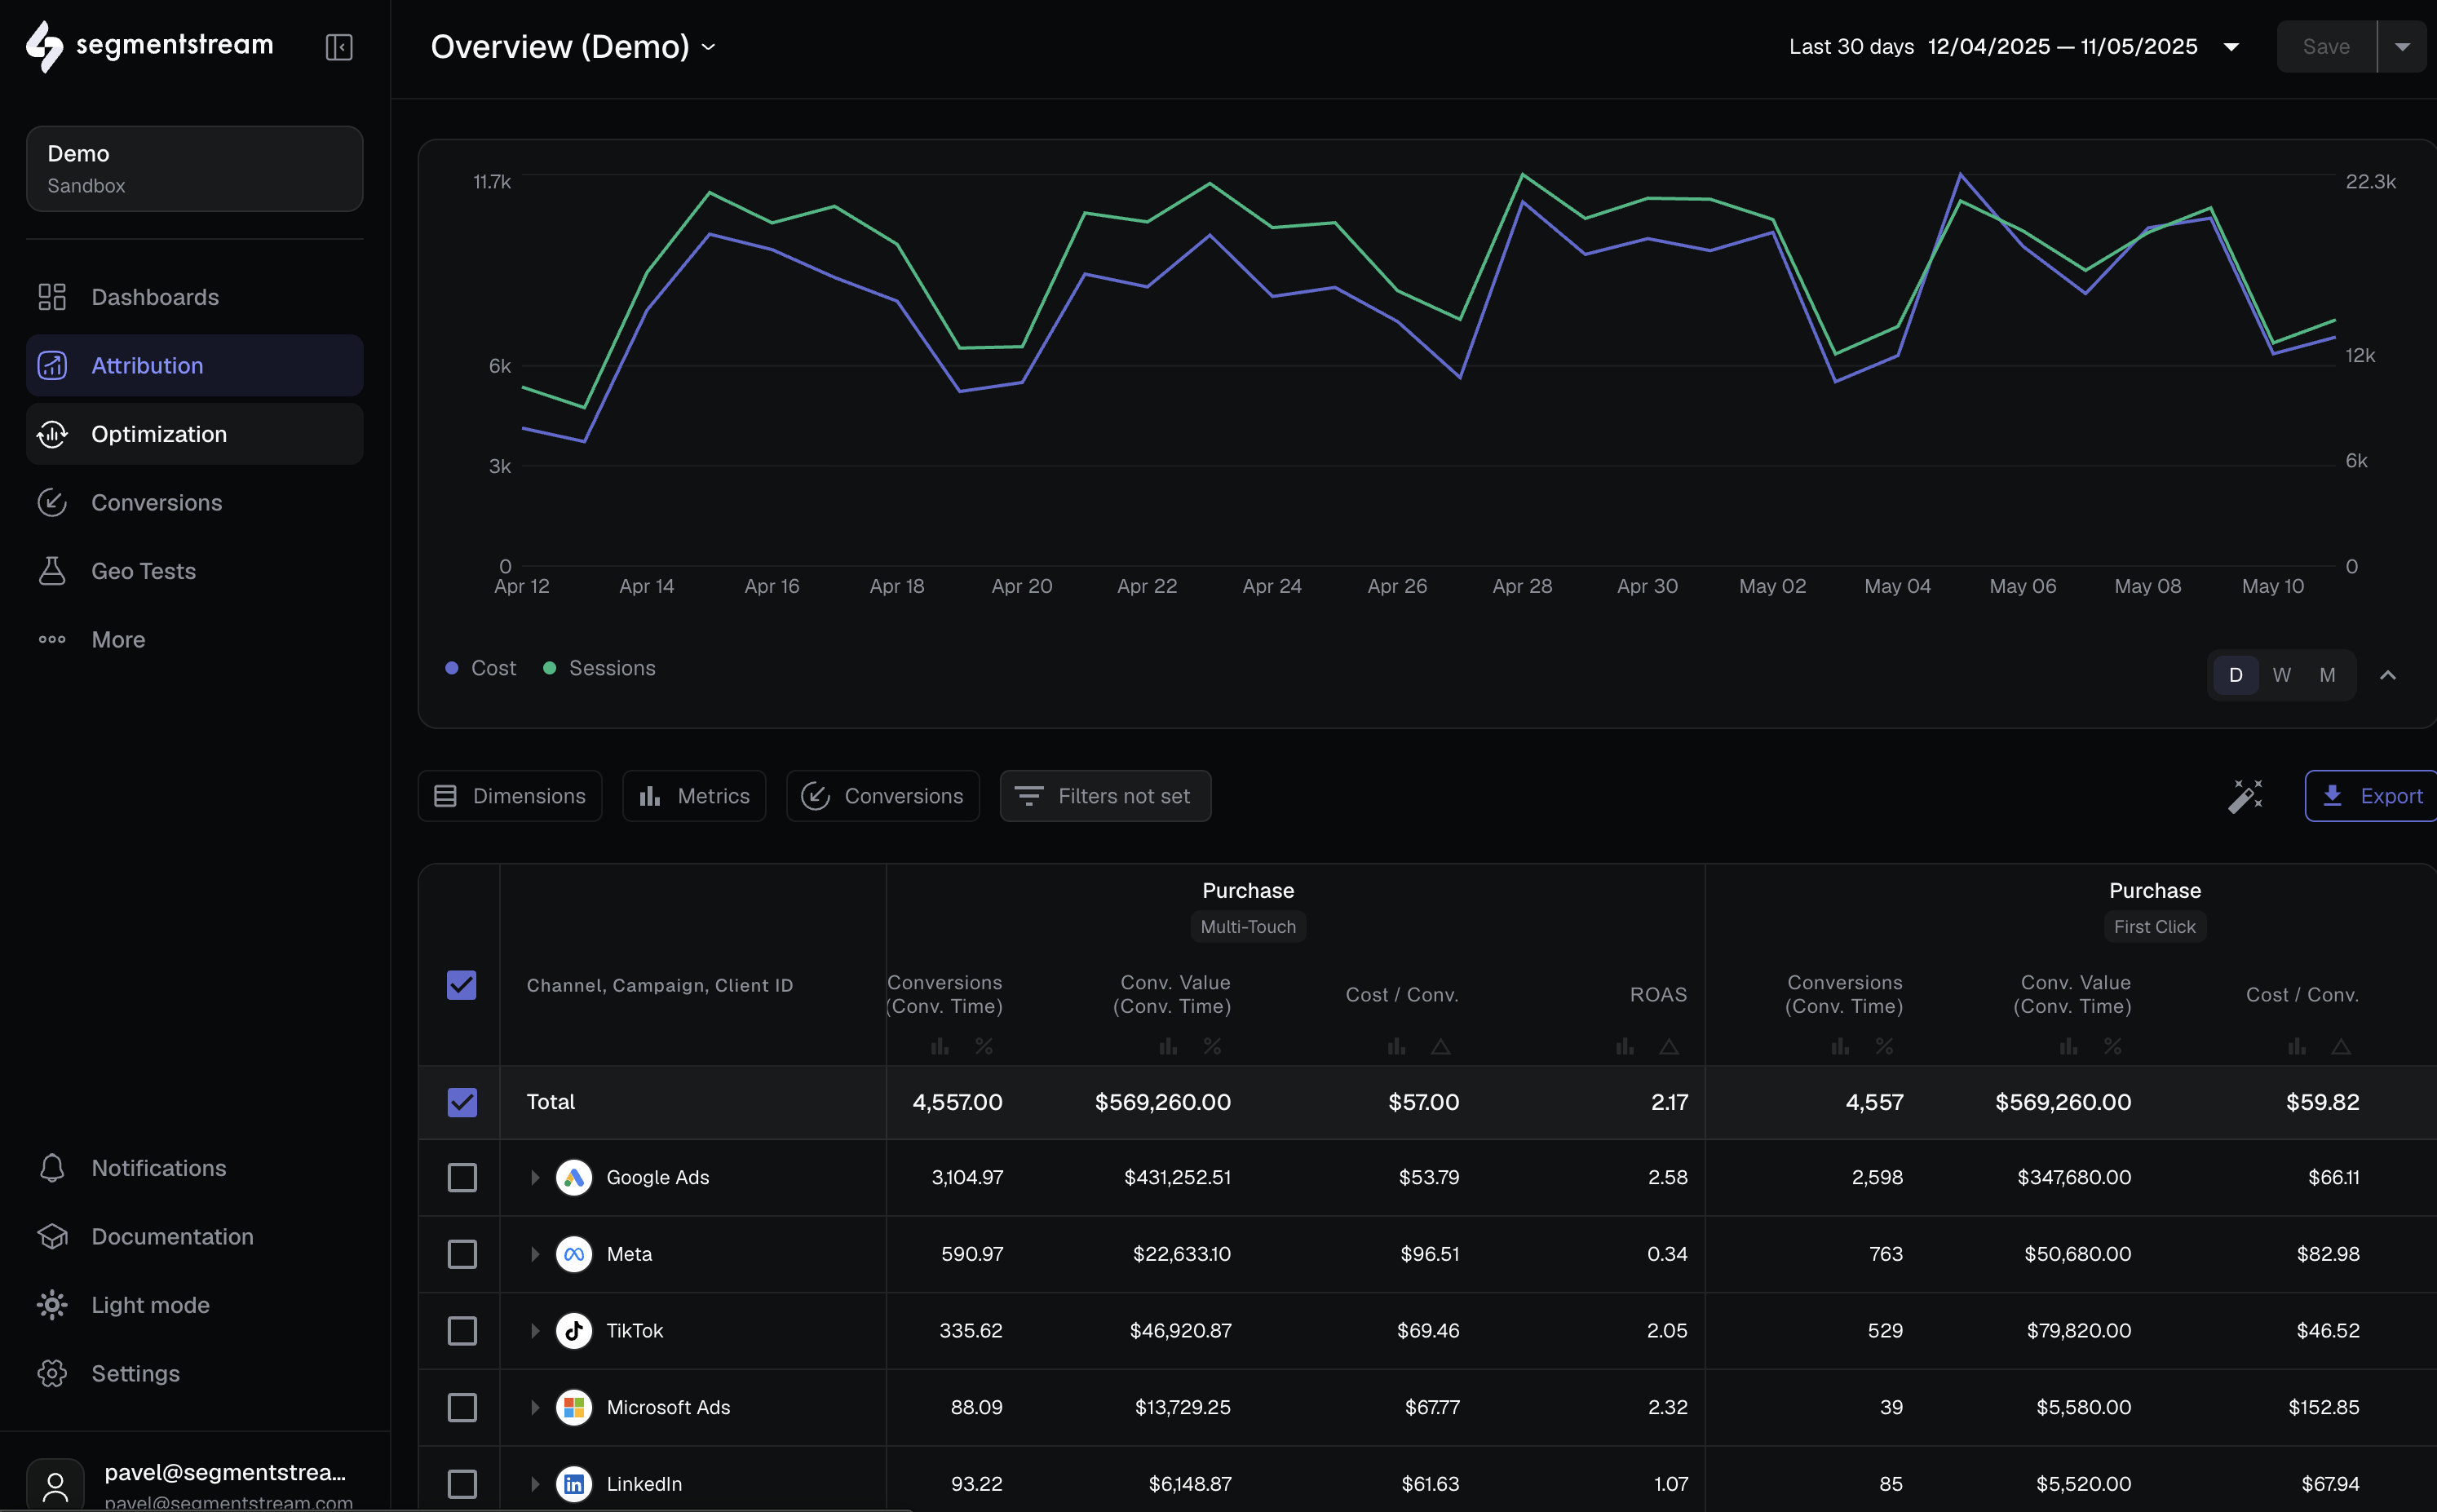This screenshot has width=2437, height=1512.
Task: Click the Microsoft Ads channel icon
Action: point(574,1408)
